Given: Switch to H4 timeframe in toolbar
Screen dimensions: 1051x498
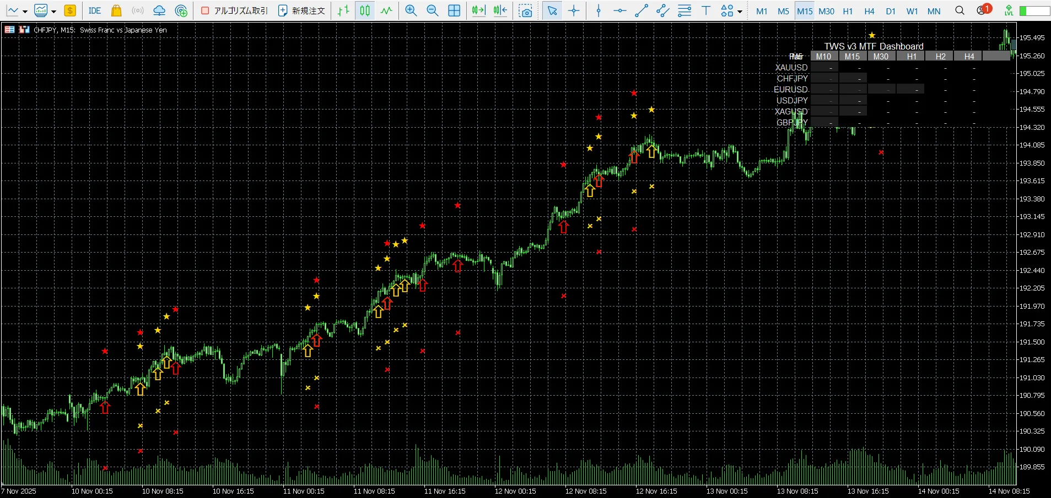Looking at the screenshot, I should pyautogui.click(x=869, y=11).
